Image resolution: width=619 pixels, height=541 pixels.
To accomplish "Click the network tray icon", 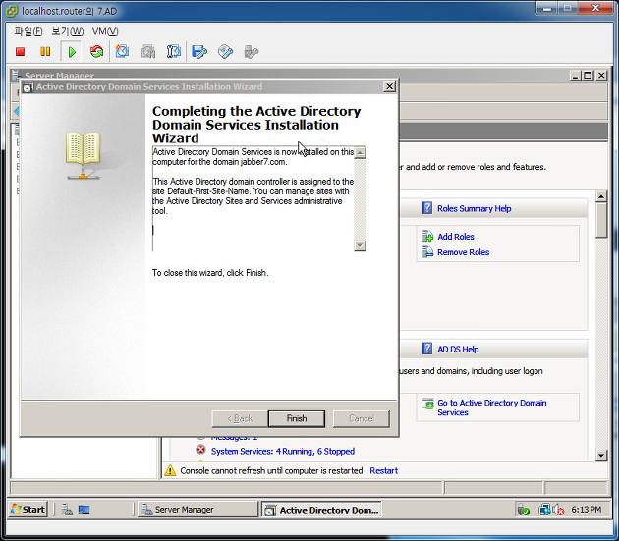I will [x=544, y=510].
